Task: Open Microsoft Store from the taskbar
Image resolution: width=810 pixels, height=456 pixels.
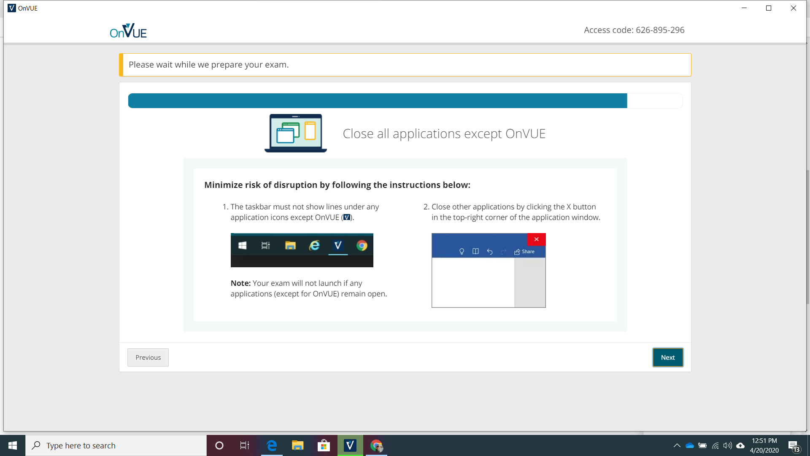Action: [324, 445]
